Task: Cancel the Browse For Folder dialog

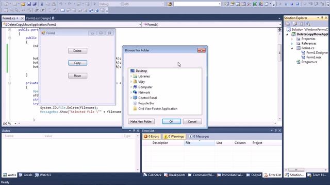Action: pos(192,121)
